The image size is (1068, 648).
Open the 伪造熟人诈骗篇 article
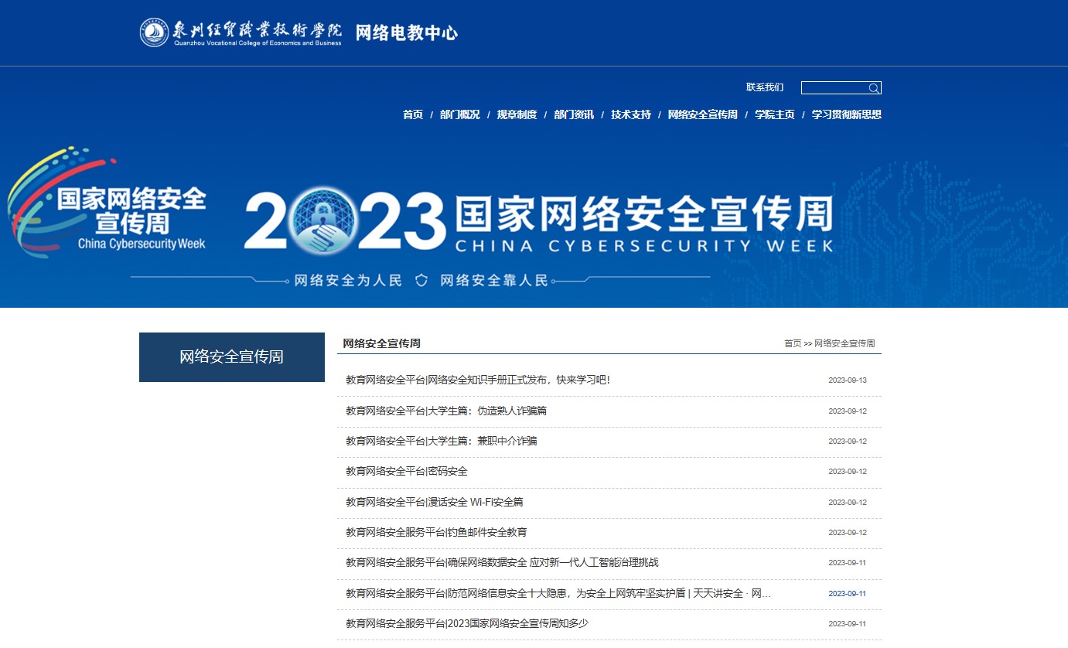(x=446, y=411)
